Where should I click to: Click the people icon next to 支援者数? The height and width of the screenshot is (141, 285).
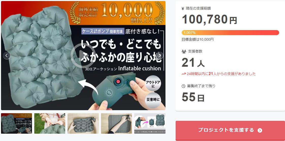click(184, 51)
